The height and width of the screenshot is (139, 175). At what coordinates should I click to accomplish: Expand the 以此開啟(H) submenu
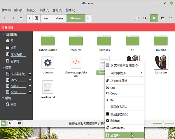pyautogui.click(x=125, y=73)
